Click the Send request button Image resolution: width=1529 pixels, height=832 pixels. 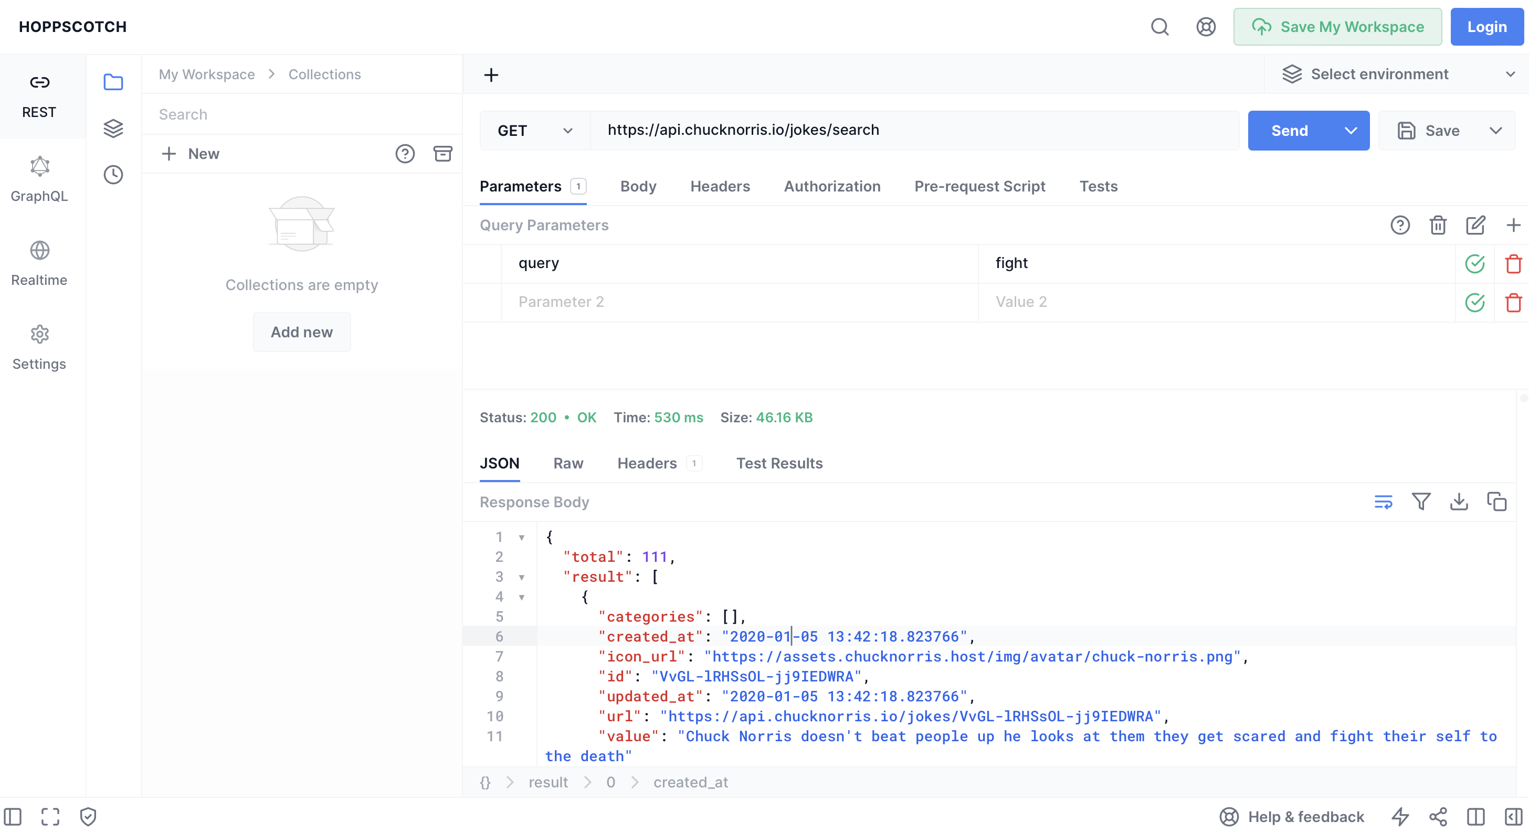1289,131
